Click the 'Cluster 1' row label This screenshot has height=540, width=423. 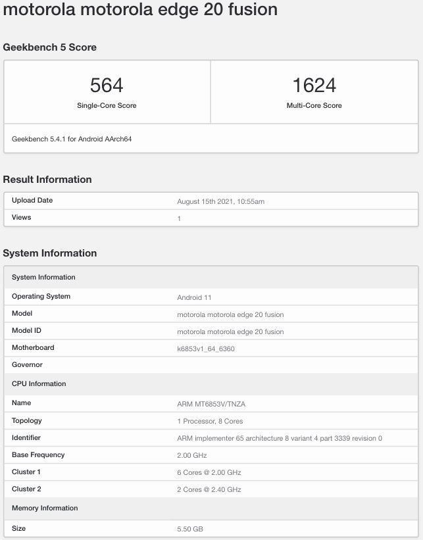26,472
